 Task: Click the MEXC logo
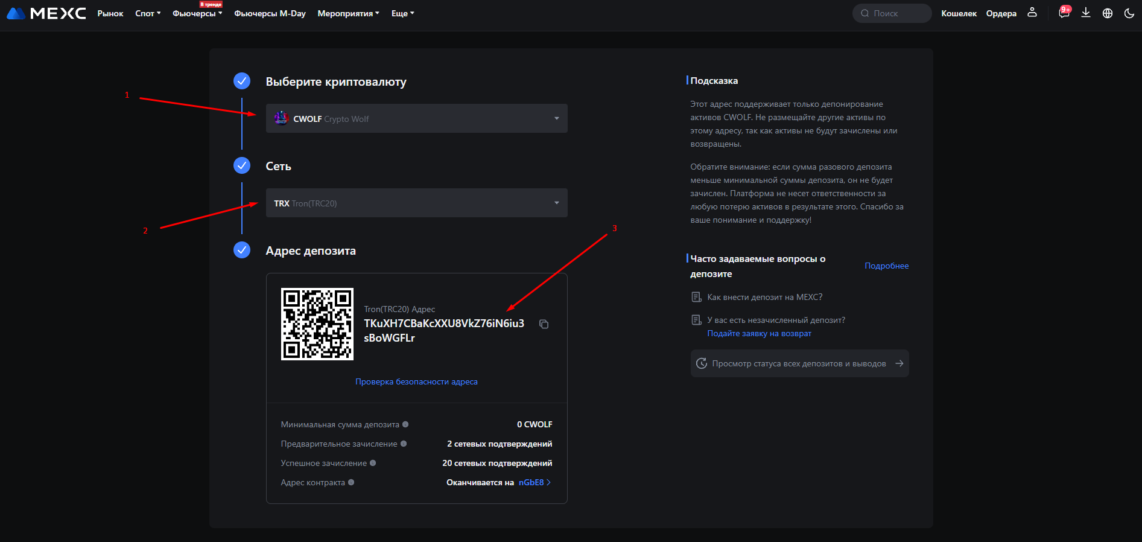[46, 13]
